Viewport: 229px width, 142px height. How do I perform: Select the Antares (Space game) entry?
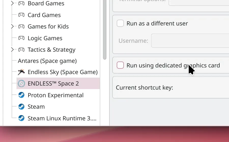point(47,61)
